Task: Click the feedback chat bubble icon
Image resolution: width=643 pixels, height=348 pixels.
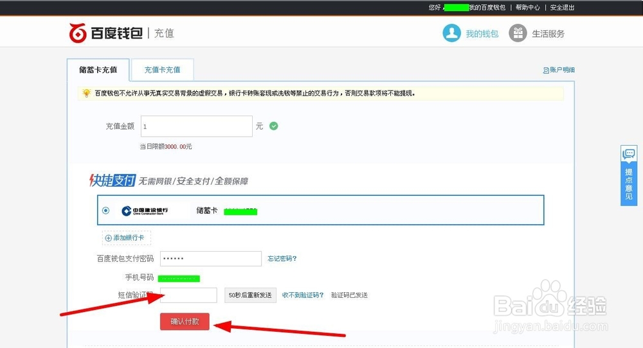Action: (629, 154)
